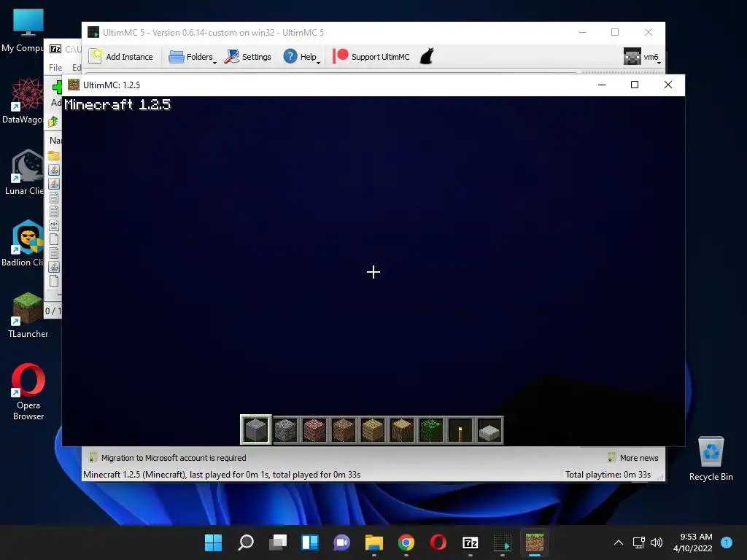Screen dimensions: 747x560
Task: Open Google Chrome from taskbar
Action: (x=406, y=542)
